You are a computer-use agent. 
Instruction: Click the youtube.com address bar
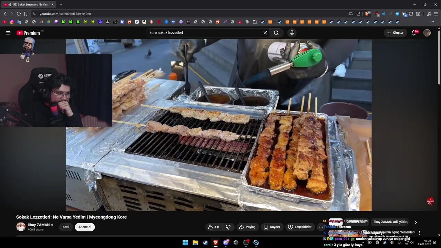click(x=189, y=14)
